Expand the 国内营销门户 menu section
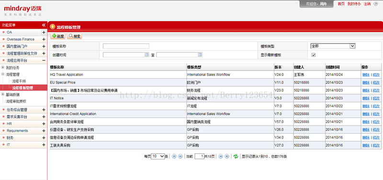 [44, 46]
